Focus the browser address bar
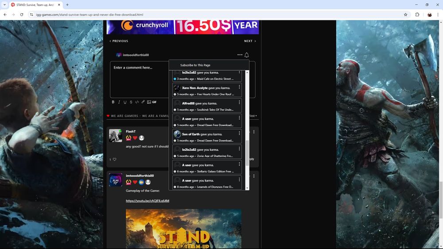 [x=215, y=15]
